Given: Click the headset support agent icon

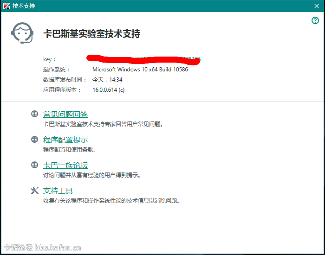Looking at the screenshot, I should click(x=22, y=33).
